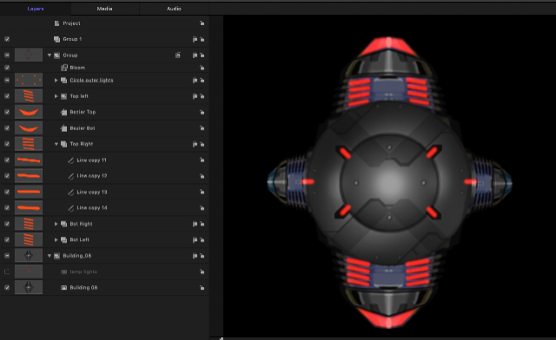The height and width of the screenshot is (340, 556).
Task: Collapse the Top Right group
Action: (56, 144)
